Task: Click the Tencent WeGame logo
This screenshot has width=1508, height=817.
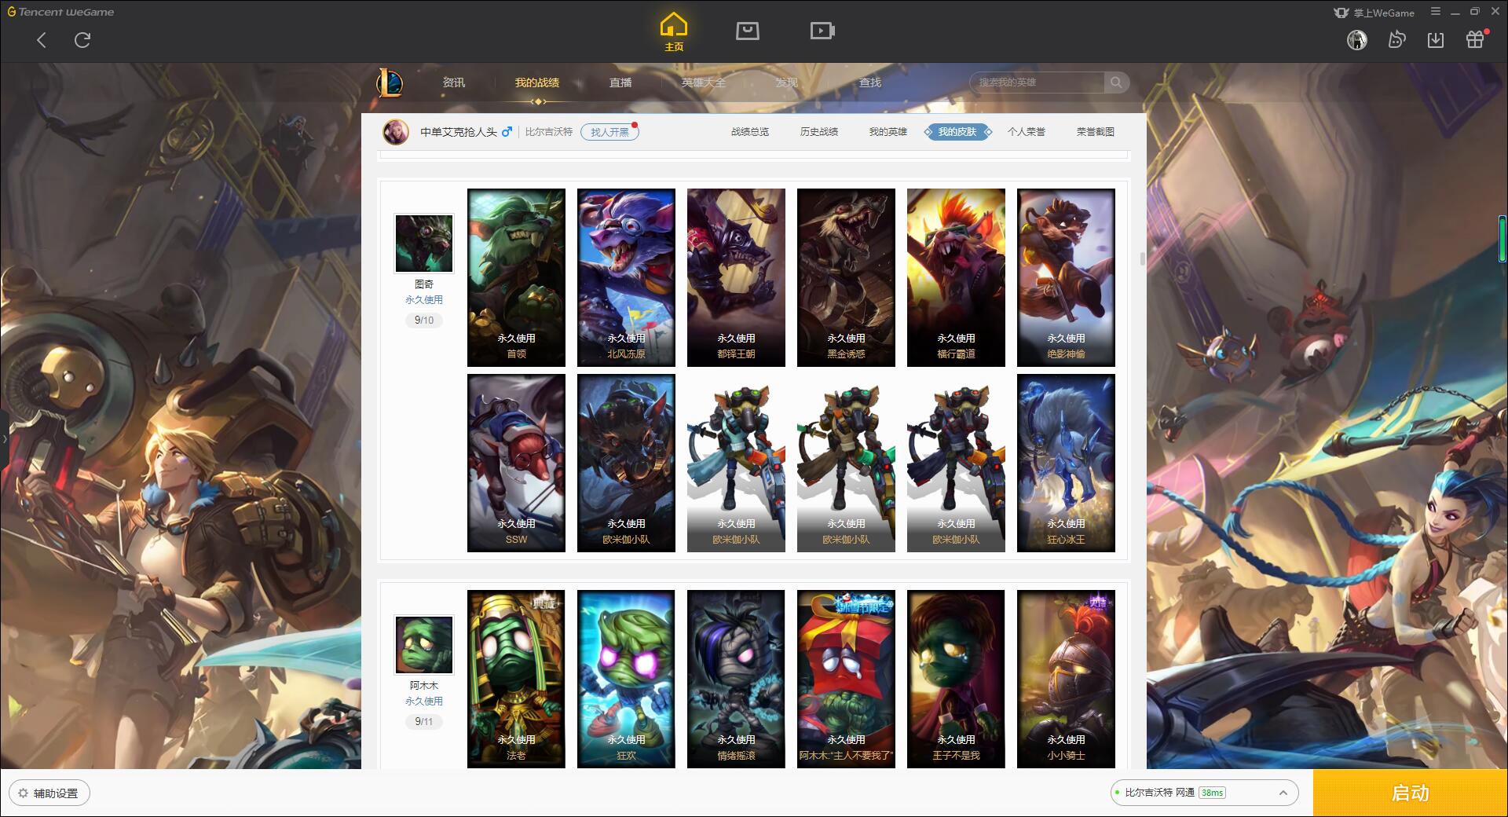Action: point(60,12)
